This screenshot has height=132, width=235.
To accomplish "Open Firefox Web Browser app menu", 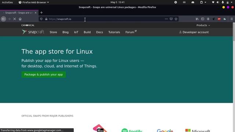I will coord(34,2).
